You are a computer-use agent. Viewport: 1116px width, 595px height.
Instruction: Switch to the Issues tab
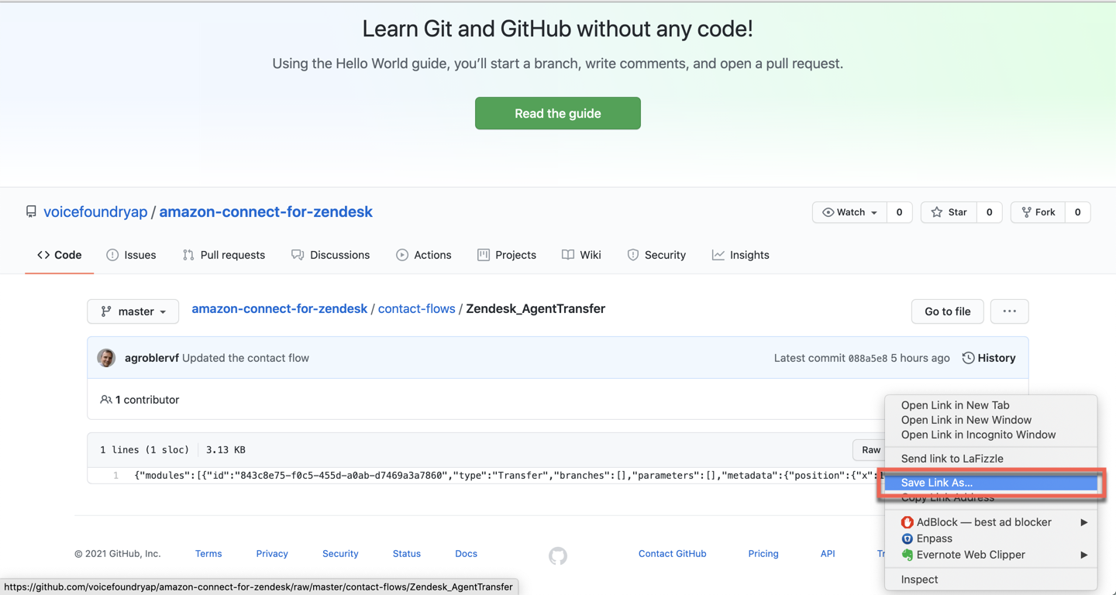coord(131,255)
